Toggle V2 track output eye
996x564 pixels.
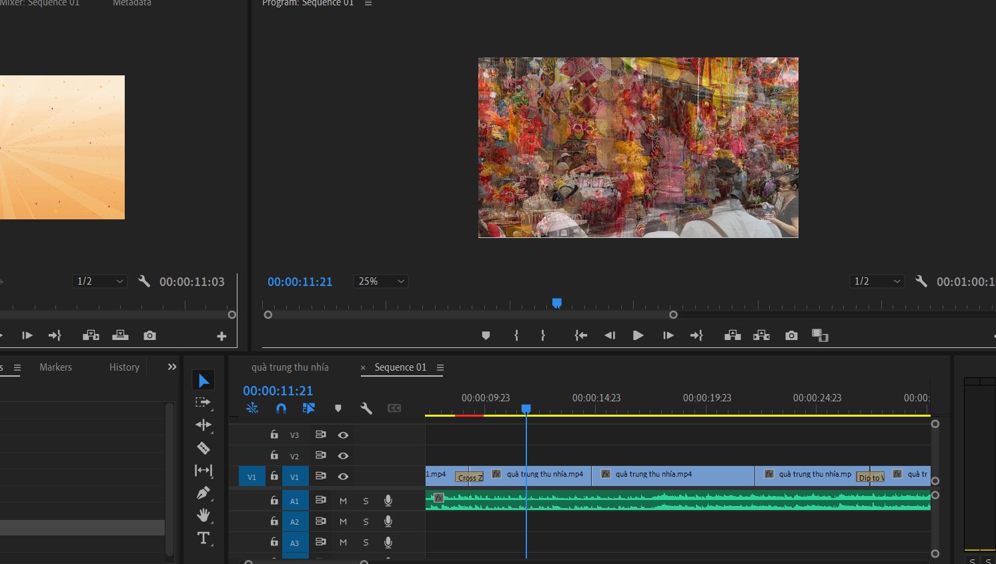343,456
